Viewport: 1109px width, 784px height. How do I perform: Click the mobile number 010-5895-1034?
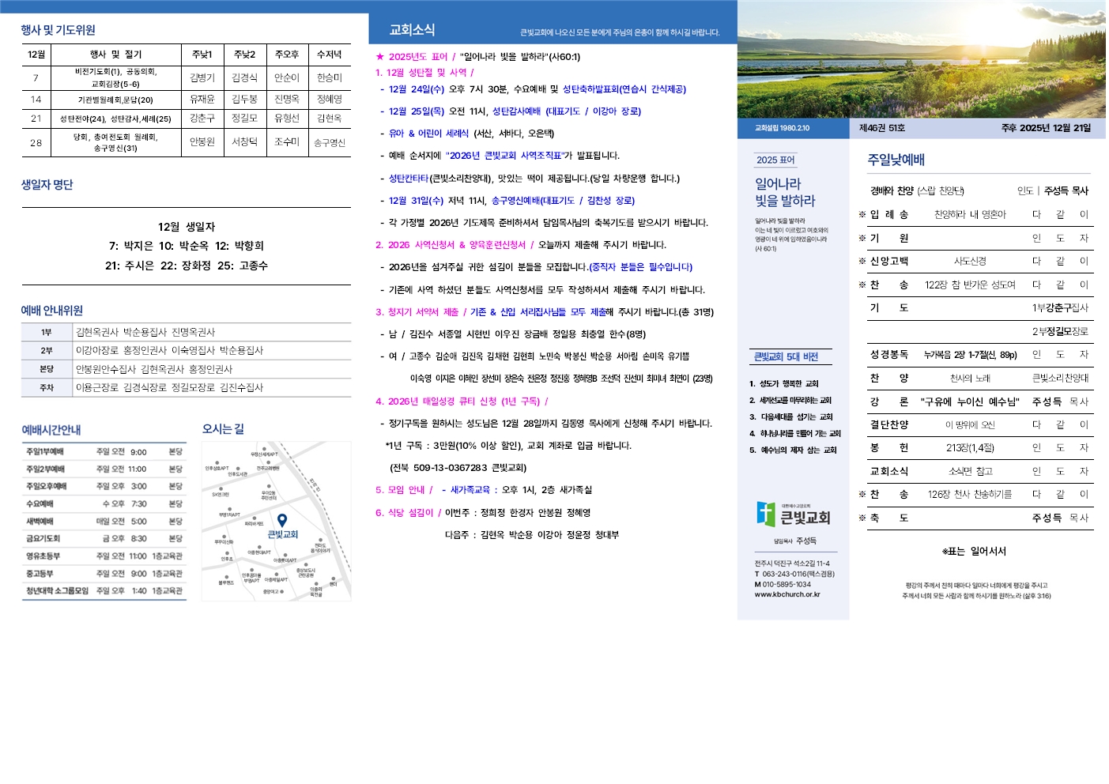coord(783,584)
